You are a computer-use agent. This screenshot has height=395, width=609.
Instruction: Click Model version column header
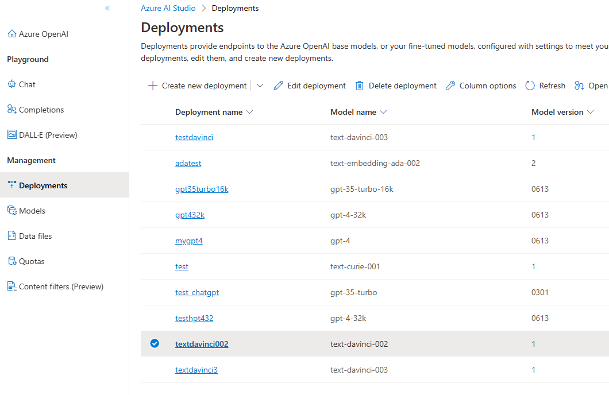pos(557,112)
